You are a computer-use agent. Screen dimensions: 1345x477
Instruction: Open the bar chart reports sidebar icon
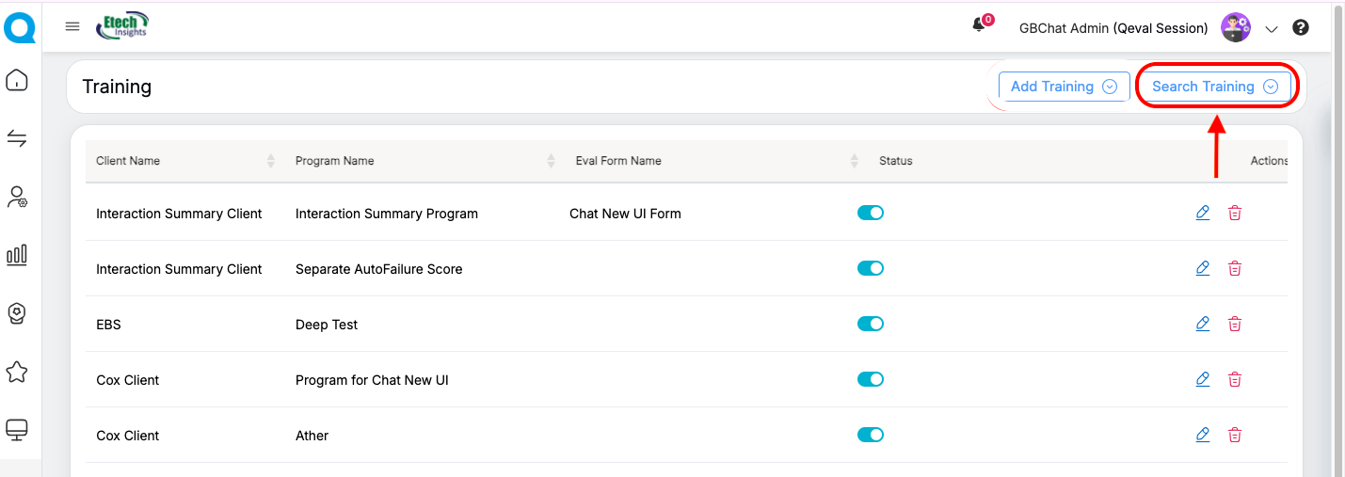(x=17, y=255)
